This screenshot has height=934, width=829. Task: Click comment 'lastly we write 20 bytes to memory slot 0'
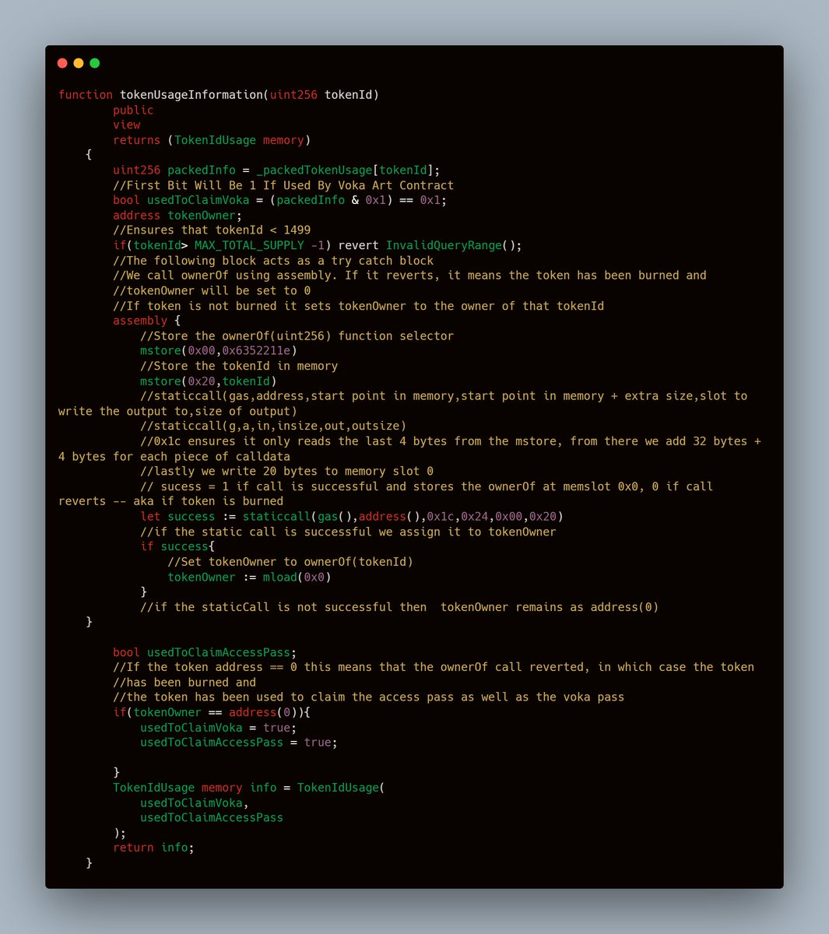287,472
